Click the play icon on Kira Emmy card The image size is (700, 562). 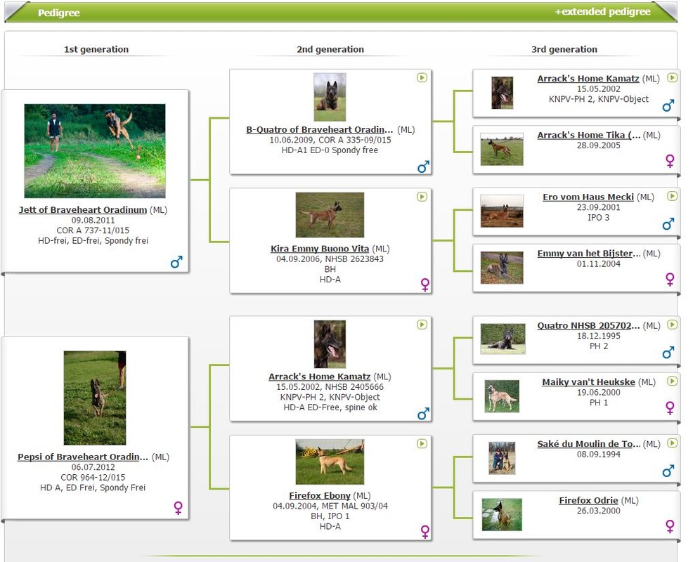(x=422, y=197)
